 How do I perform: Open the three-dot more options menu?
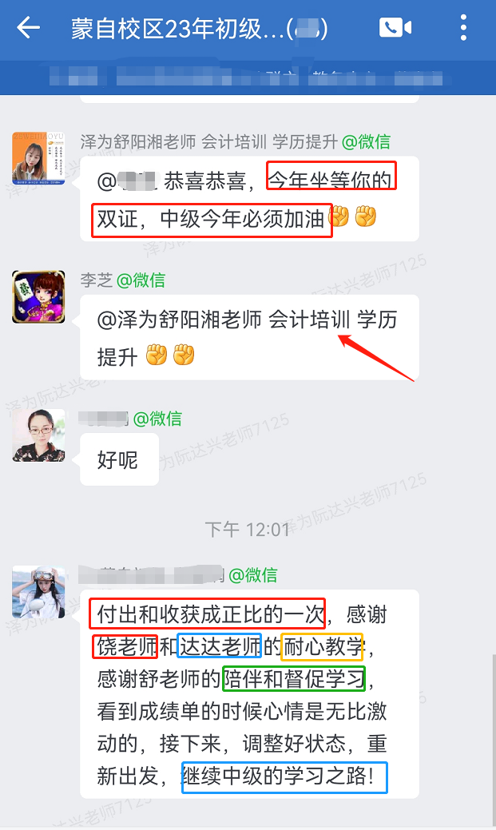(463, 27)
